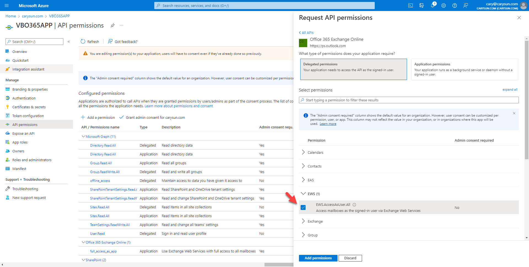
Task: Click the Got feedback toolbar icon
Action: pyautogui.click(x=110, y=41)
